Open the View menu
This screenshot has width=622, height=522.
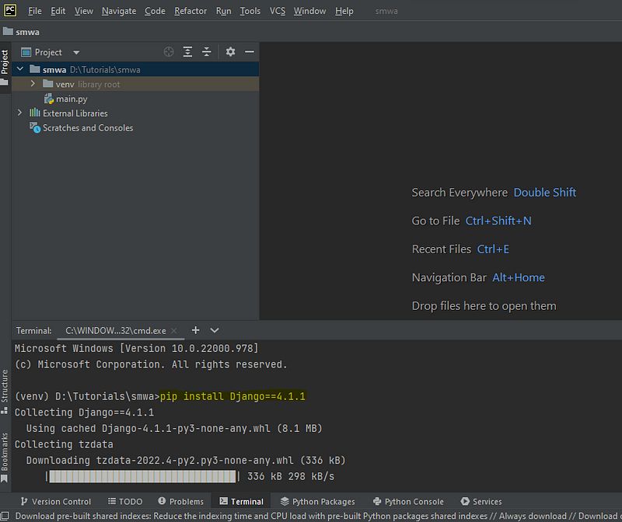[x=84, y=11]
